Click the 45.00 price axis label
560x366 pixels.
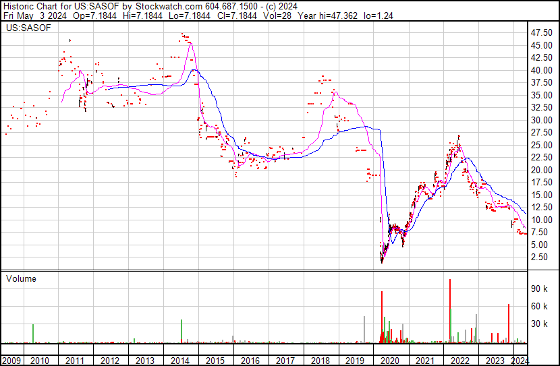(541, 45)
